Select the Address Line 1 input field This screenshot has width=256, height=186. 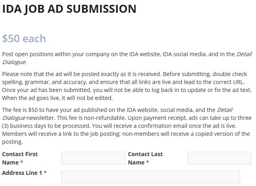[x=151, y=177]
